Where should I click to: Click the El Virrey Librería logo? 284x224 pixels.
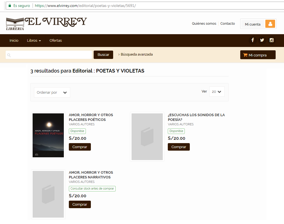46,23
